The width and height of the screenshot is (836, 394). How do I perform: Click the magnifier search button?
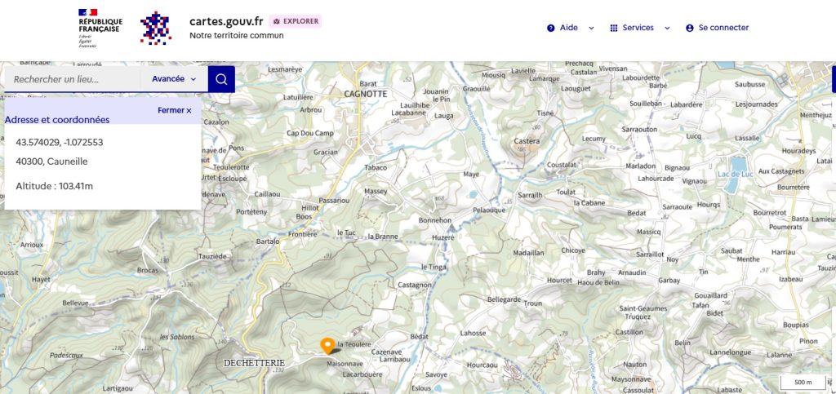point(221,79)
